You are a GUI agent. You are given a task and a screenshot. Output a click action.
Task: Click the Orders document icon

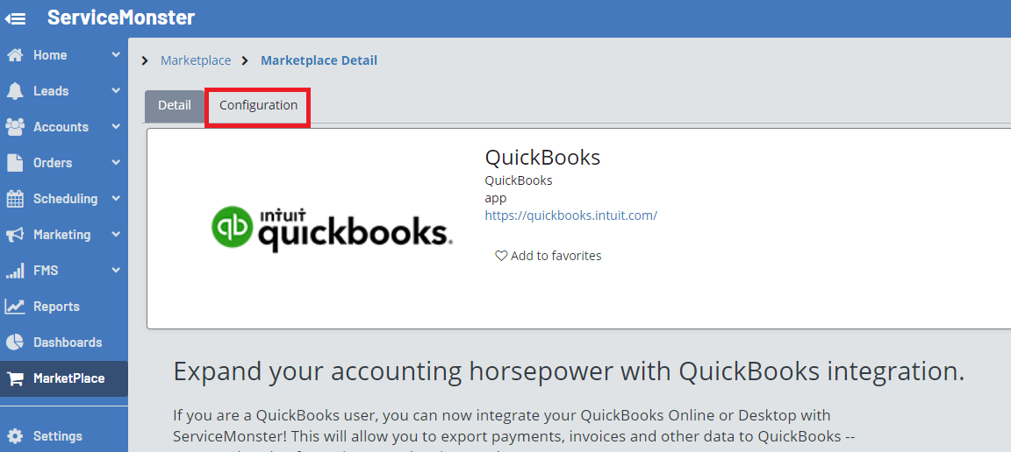(x=15, y=163)
